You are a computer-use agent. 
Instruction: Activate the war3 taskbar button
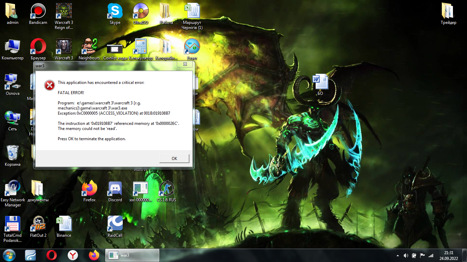[x=133, y=255]
